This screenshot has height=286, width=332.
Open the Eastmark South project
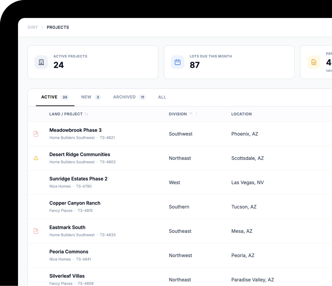click(x=67, y=227)
